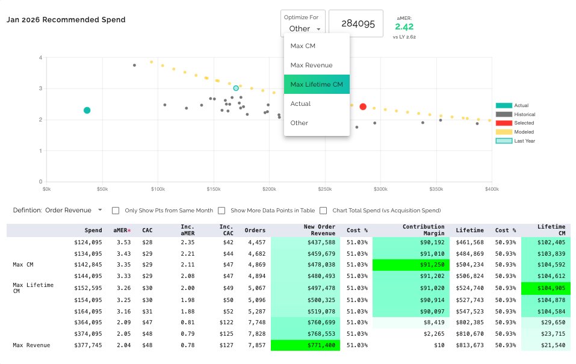Toggle the Last Year legend swatch
576x364 pixels.
pyautogui.click(x=504, y=141)
